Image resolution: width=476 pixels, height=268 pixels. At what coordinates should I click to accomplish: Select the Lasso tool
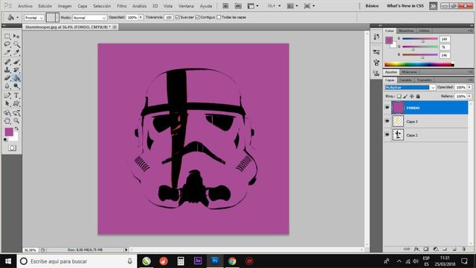tap(7, 45)
